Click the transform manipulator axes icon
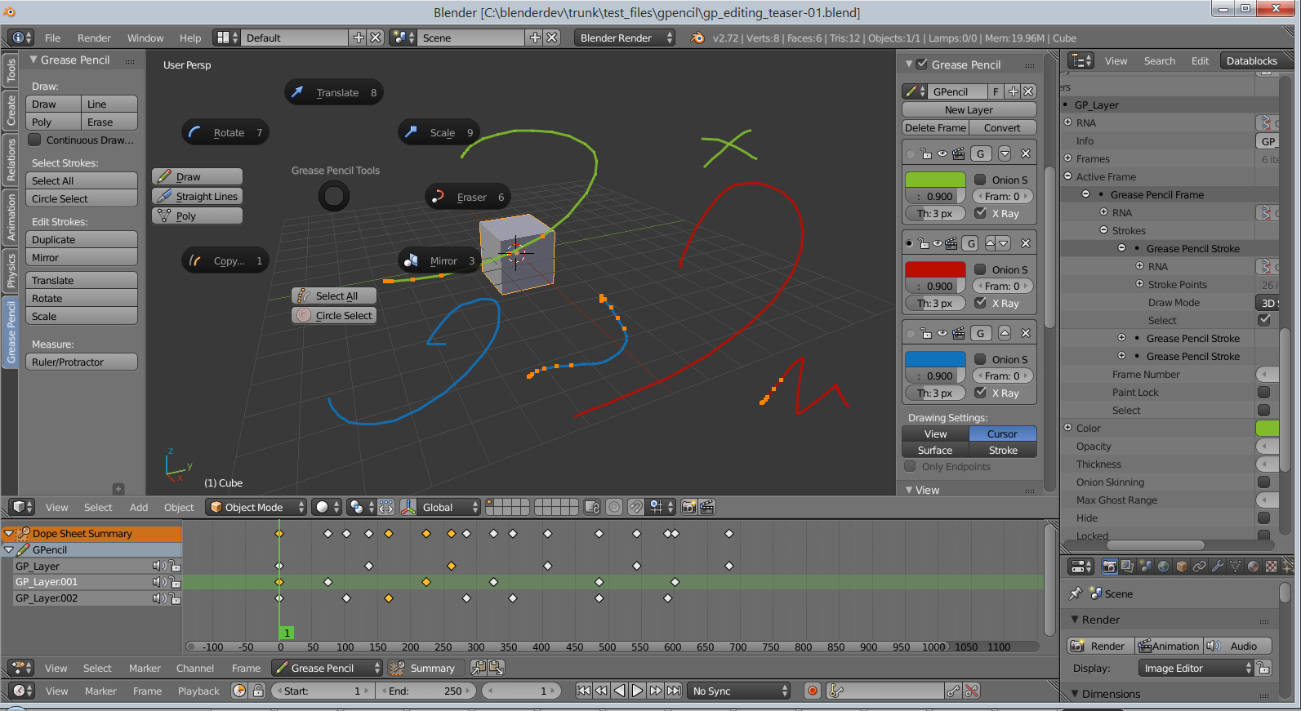The height and width of the screenshot is (711, 1301). (408, 507)
